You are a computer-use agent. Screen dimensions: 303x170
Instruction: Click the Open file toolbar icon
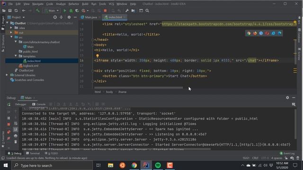[4, 10]
